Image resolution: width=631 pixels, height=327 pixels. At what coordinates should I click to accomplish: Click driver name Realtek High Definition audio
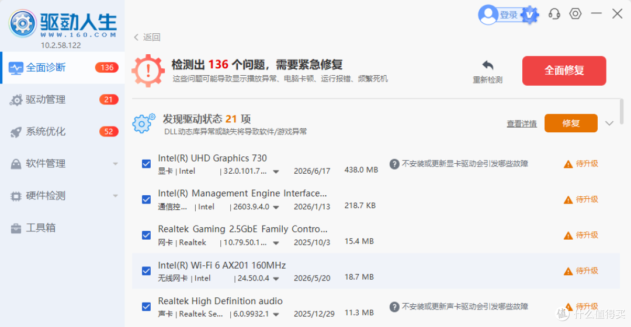click(220, 301)
